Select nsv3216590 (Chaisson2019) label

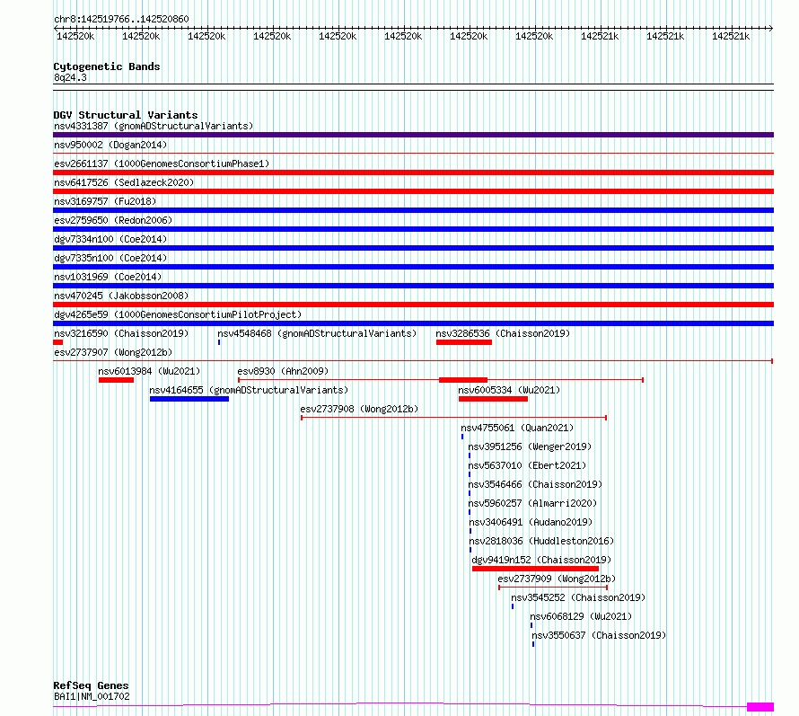121,333
